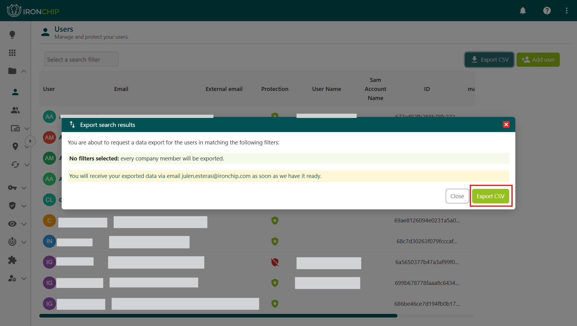Open the devices icon in the sidebar

pyautogui.click(x=15, y=128)
